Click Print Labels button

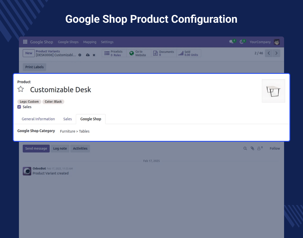(x=34, y=67)
